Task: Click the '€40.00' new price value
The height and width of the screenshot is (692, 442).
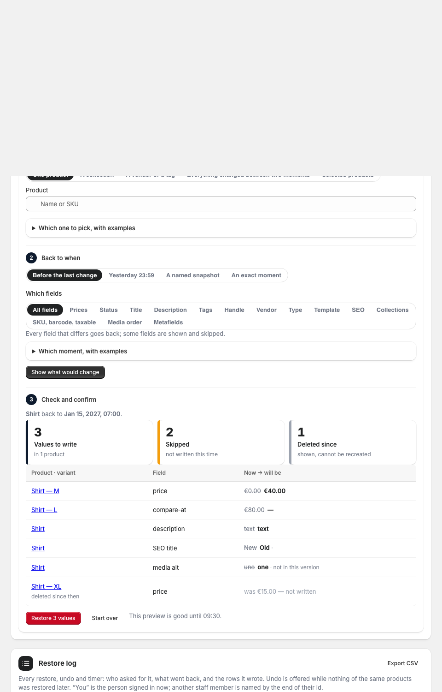Action: 274,491
